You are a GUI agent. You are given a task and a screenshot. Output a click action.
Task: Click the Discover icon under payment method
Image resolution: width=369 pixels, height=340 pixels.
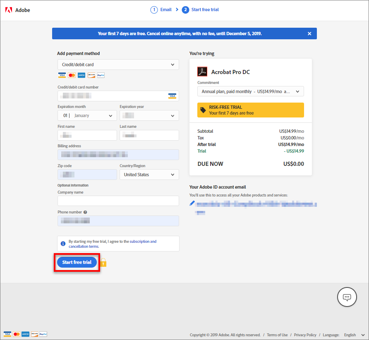pos(91,75)
